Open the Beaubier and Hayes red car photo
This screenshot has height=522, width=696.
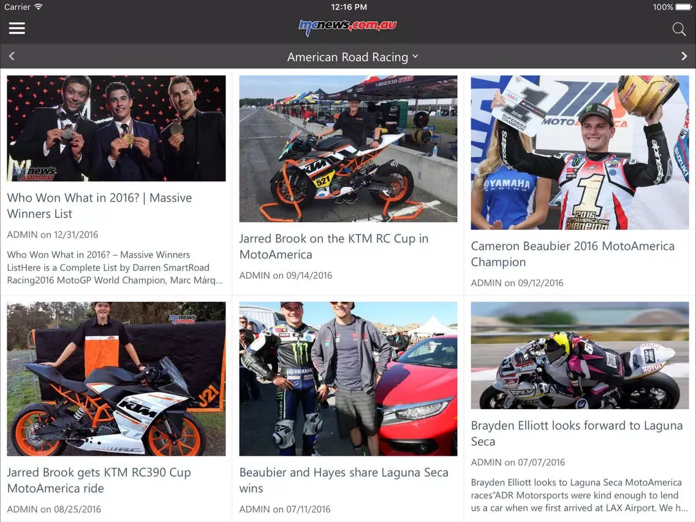click(x=348, y=379)
